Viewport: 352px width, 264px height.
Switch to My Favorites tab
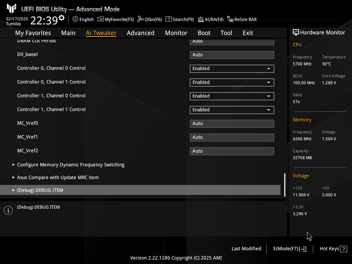click(x=33, y=33)
